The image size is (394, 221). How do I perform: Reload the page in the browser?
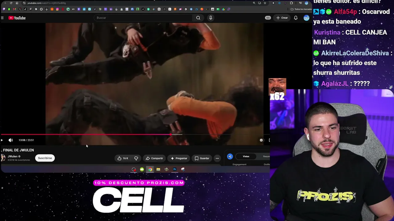[11, 3]
